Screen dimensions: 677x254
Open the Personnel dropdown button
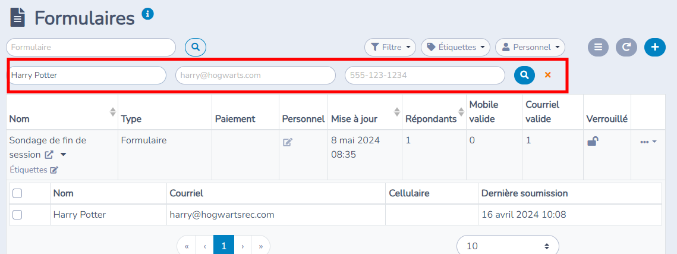530,47
